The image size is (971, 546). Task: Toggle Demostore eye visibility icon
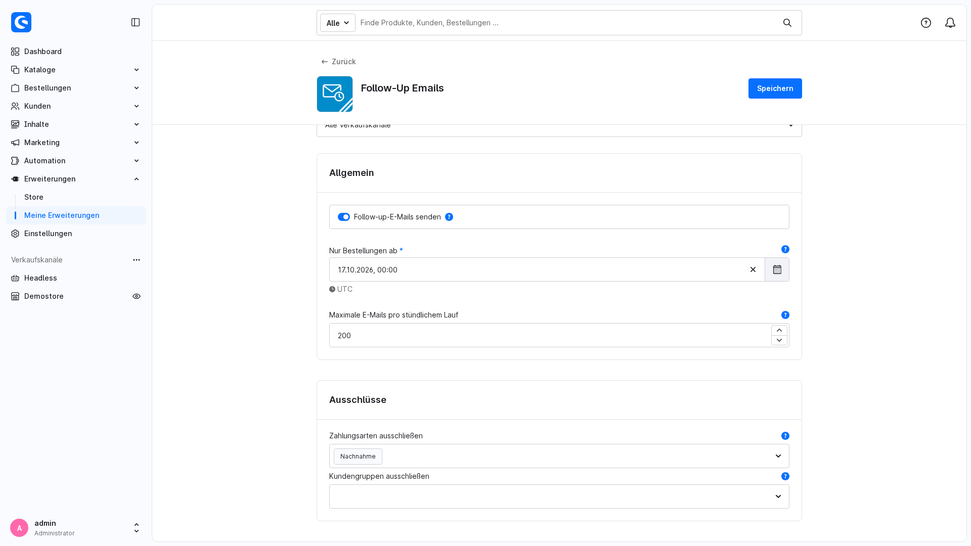[x=137, y=296]
